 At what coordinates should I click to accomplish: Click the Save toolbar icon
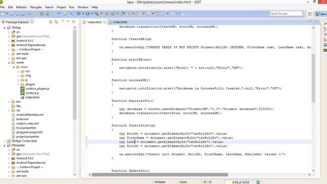[12, 14]
